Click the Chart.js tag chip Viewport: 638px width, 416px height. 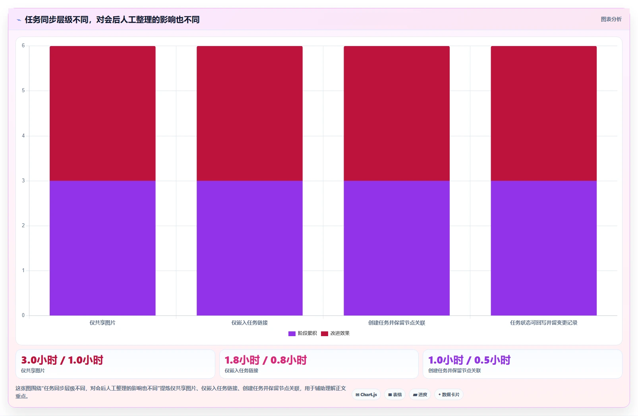point(366,395)
